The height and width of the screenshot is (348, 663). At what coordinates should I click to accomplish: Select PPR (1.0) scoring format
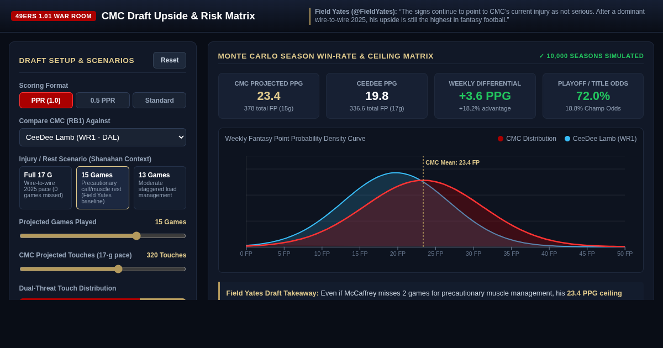(46, 101)
